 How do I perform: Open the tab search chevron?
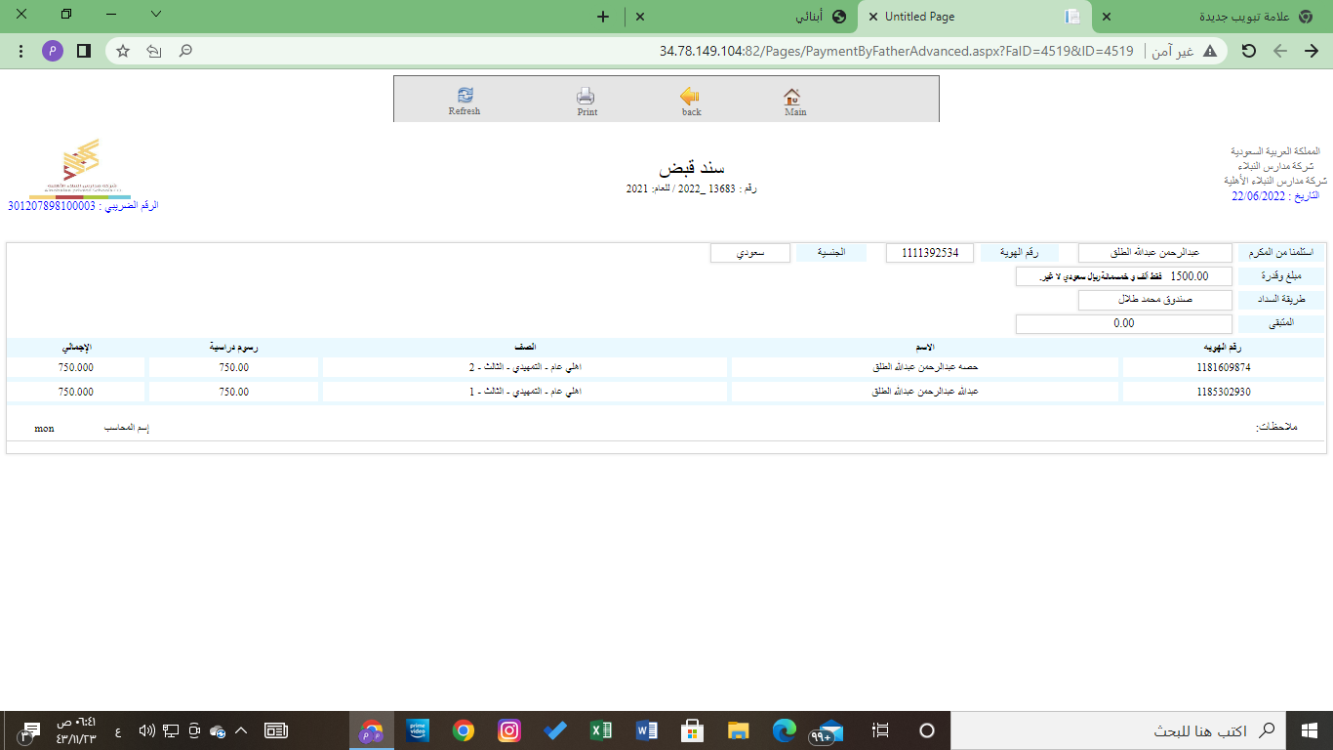tap(156, 15)
